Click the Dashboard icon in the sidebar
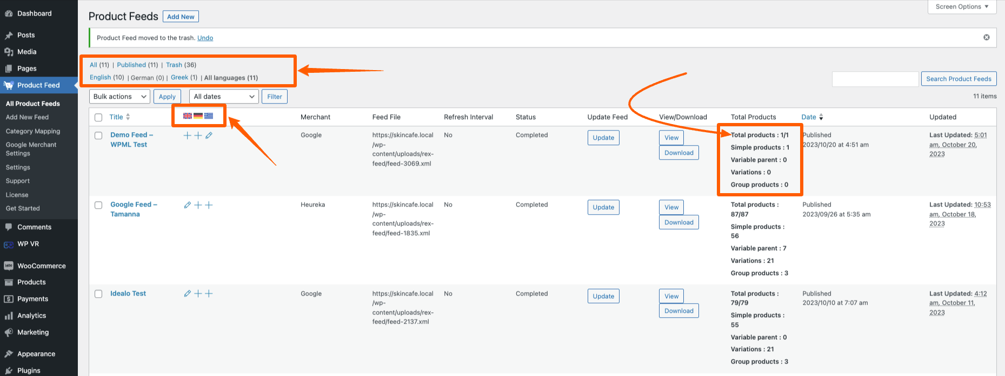Image resolution: width=1005 pixels, height=376 pixels. pyautogui.click(x=9, y=13)
